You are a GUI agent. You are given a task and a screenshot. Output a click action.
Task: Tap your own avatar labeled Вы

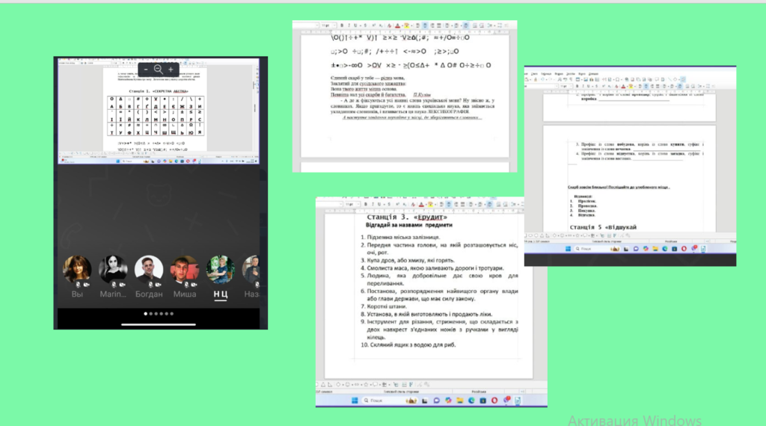tap(77, 269)
